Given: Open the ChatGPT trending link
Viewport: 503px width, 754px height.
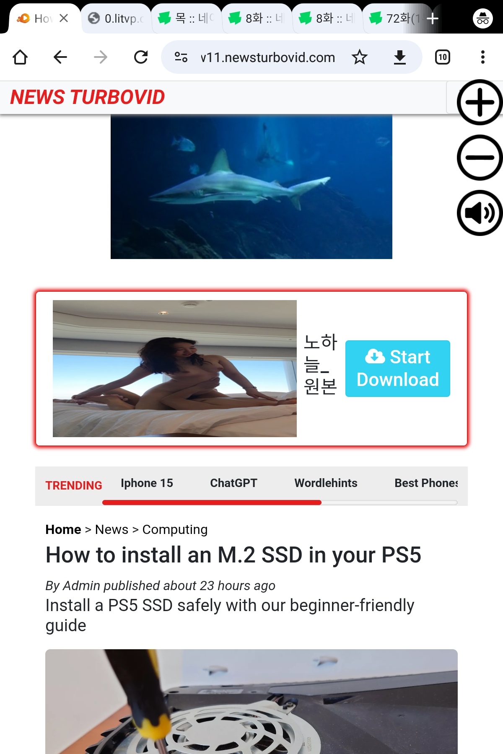Looking at the screenshot, I should tap(233, 483).
